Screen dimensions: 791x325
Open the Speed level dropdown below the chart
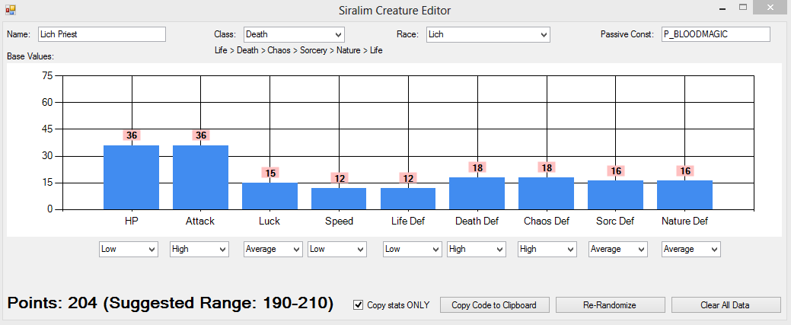[337, 249]
